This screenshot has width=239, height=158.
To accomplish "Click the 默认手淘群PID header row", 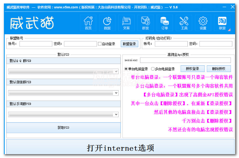I will (x=64, y=104).
